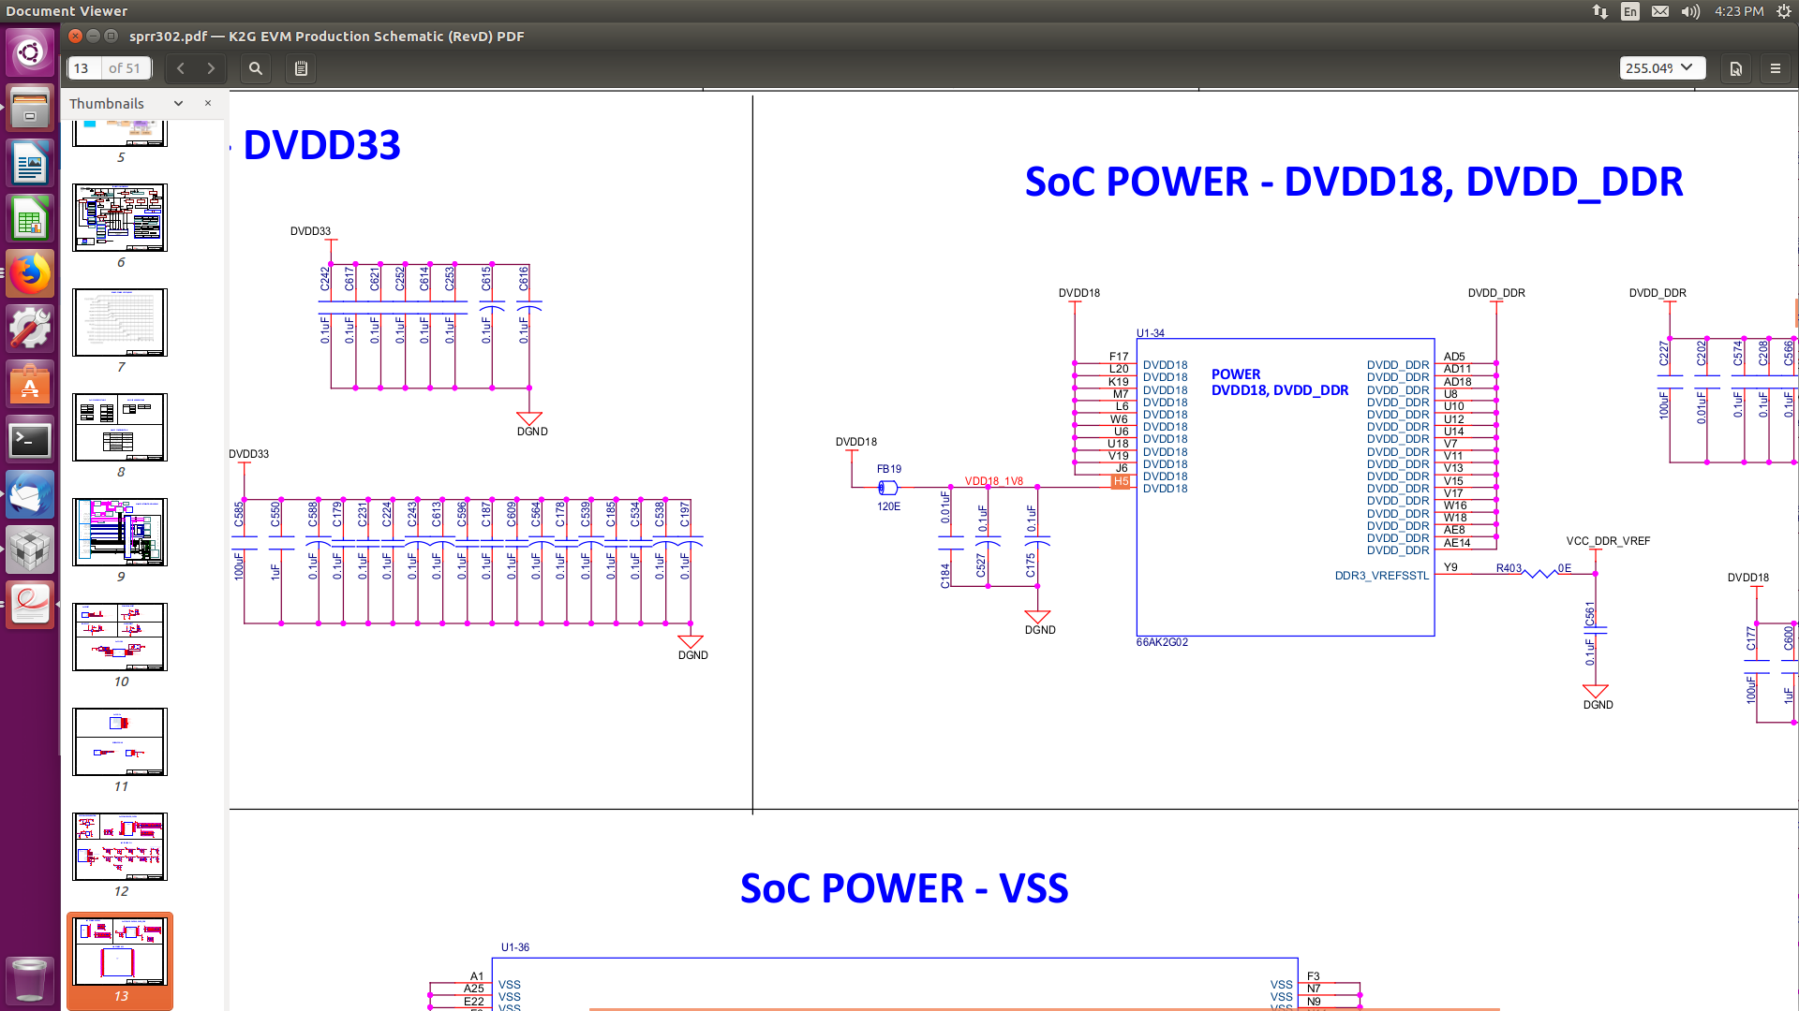Open LibreOffice Calc from dock

(x=30, y=220)
